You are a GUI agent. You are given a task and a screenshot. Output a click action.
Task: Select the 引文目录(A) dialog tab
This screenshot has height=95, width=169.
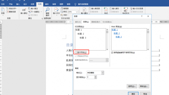pos(107,22)
